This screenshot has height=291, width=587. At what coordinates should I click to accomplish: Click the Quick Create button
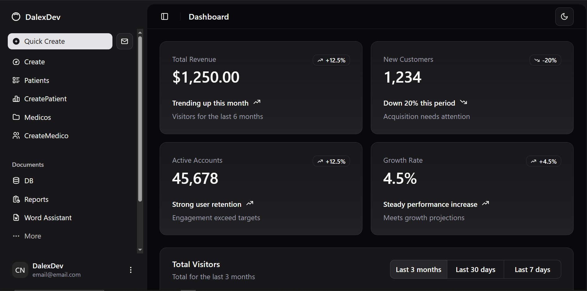60,41
